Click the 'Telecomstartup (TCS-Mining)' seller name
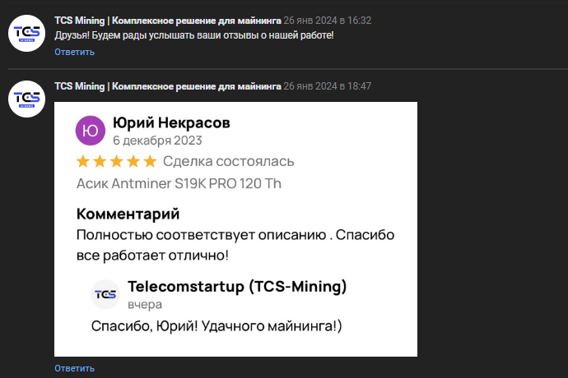This screenshot has height=378, width=568. [x=237, y=287]
